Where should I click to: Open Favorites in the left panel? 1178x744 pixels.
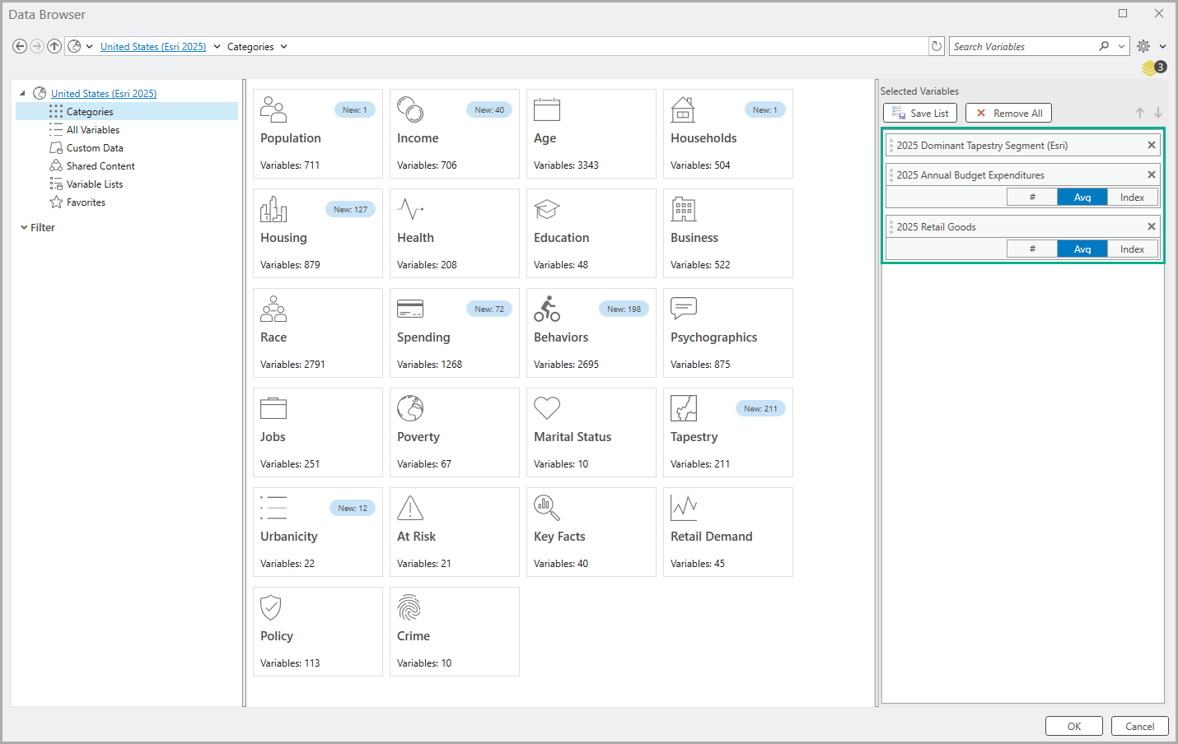pos(85,202)
